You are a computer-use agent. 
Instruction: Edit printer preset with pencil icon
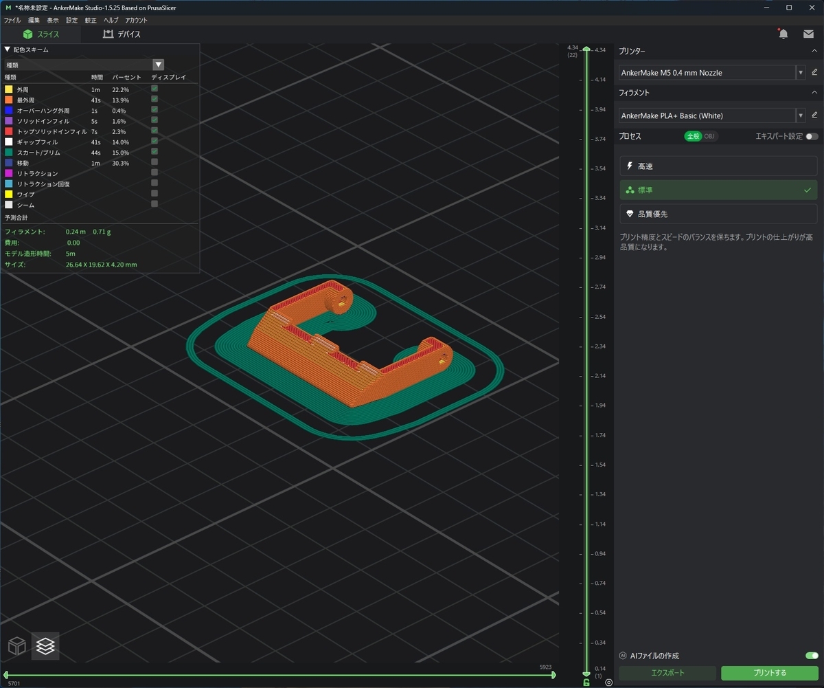[x=814, y=72]
